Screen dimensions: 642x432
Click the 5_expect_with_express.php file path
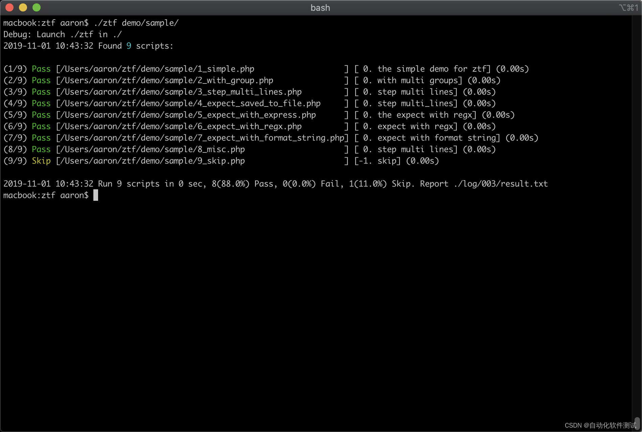coord(188,115)
